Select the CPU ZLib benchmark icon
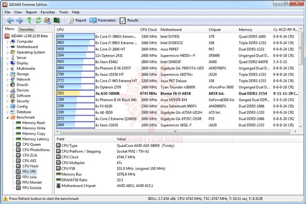This screenshot has width=306, height=204. (18, 155)
